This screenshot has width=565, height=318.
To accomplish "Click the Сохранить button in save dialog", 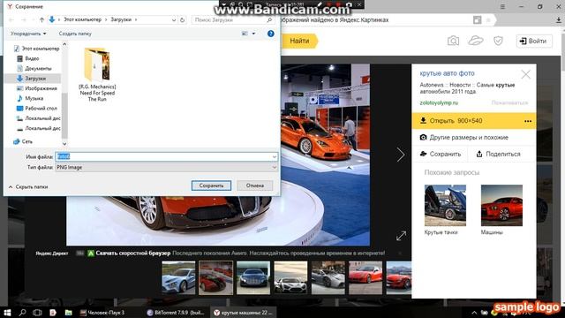I will [x=211, y=185].
